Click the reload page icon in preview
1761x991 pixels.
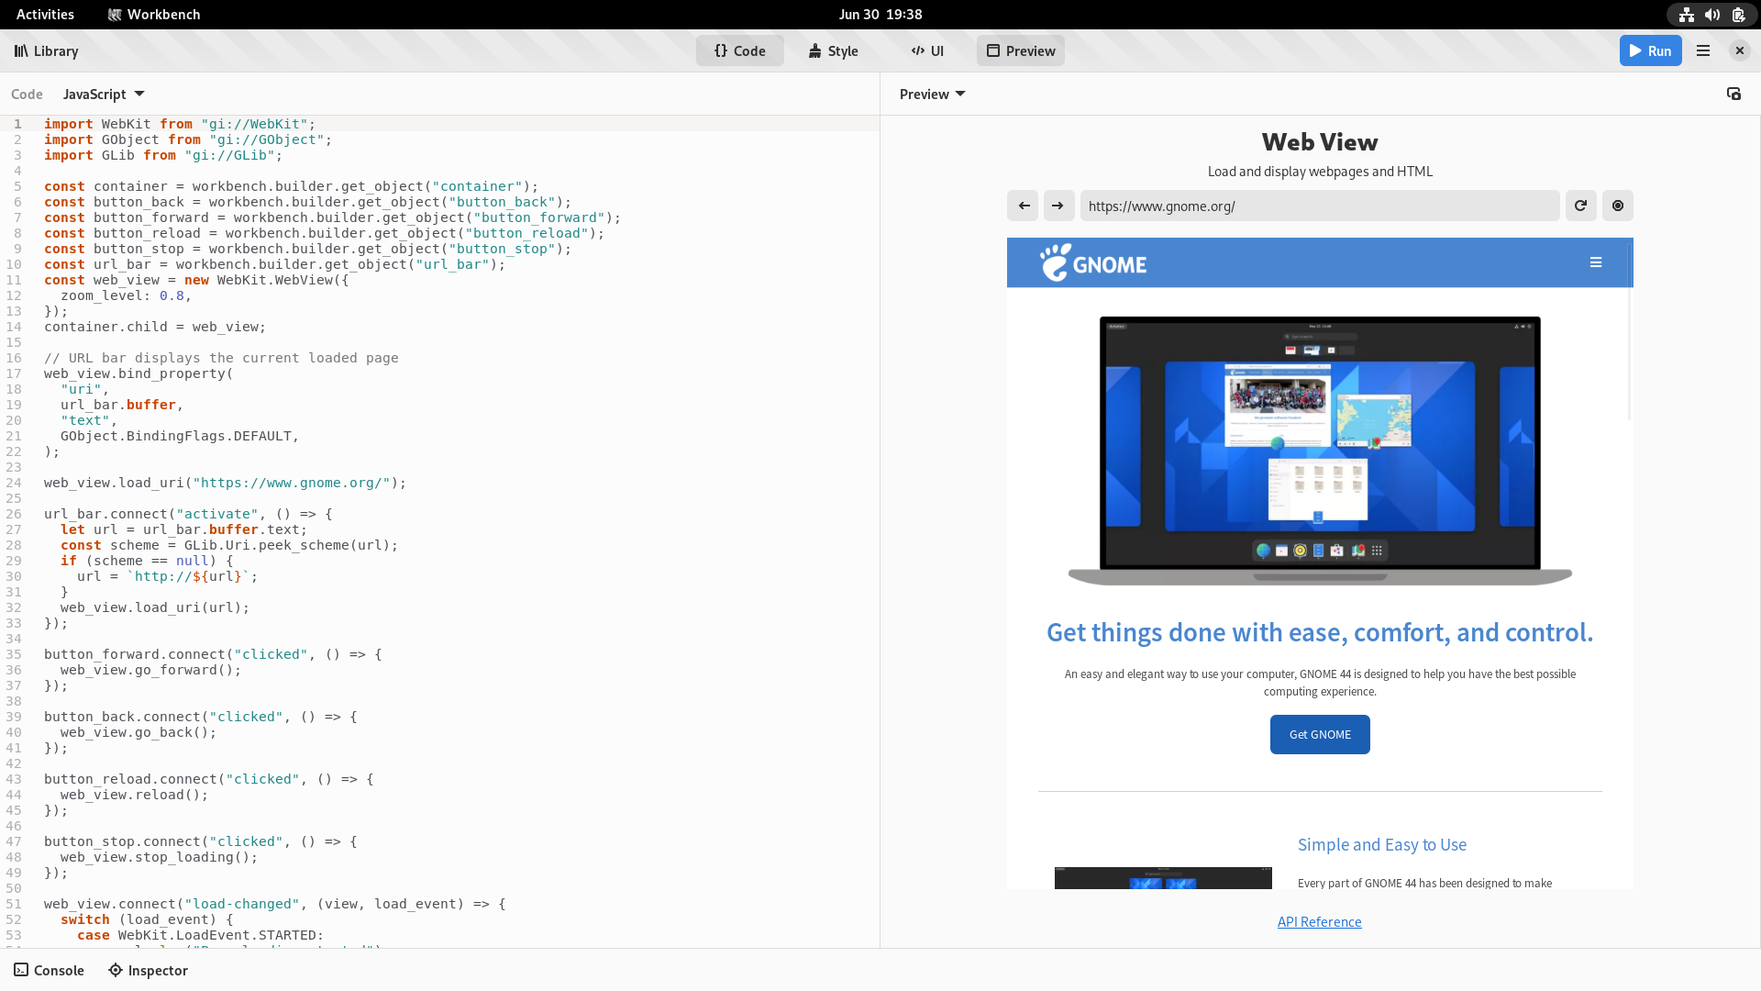click(1581, 205)
